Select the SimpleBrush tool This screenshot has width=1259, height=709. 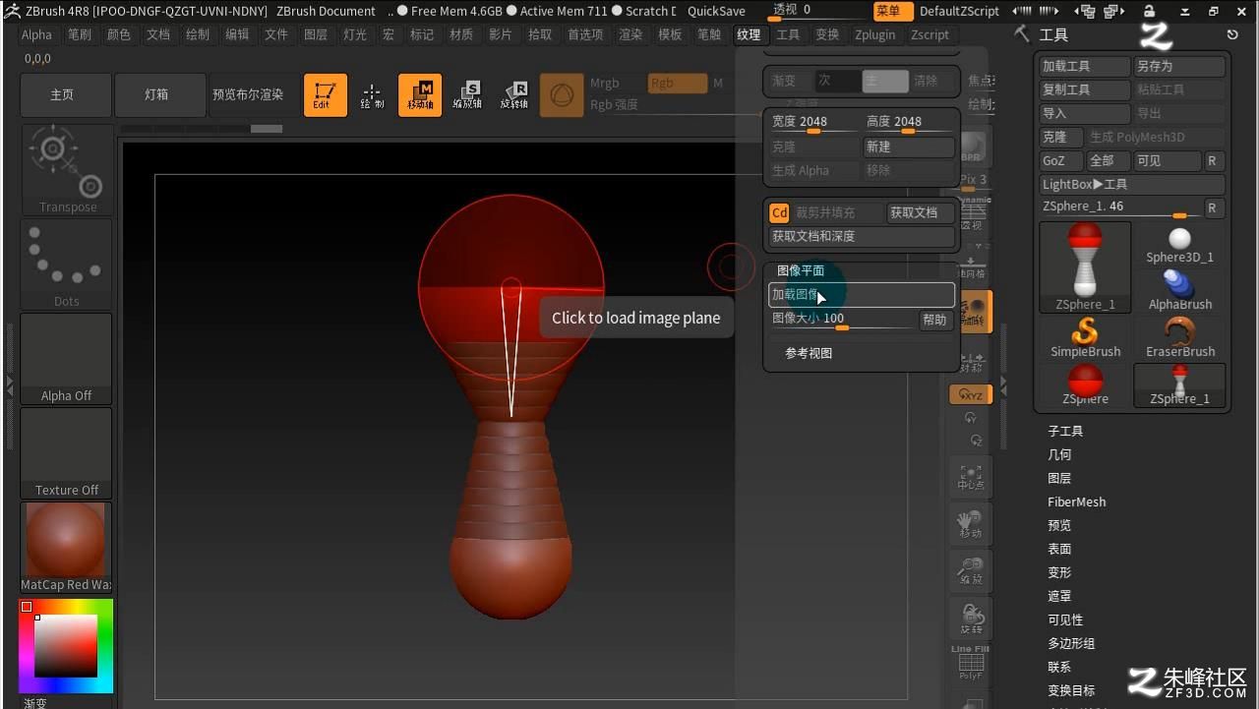point(1085,338)
